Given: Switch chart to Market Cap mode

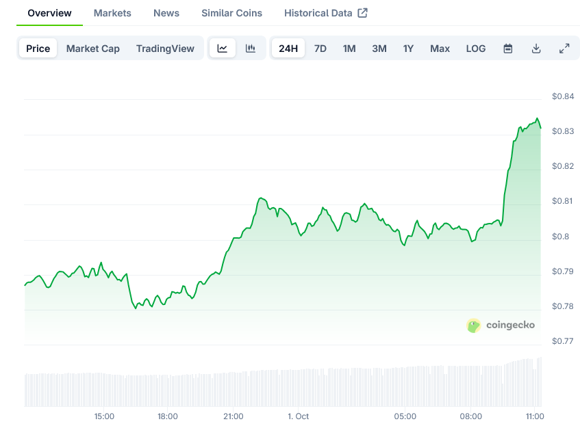Looking at the screenshot, I should click(93, 49).
